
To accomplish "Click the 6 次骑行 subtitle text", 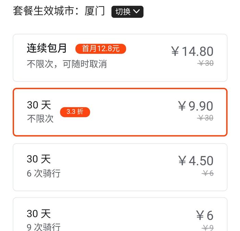I will click(44, 173).
